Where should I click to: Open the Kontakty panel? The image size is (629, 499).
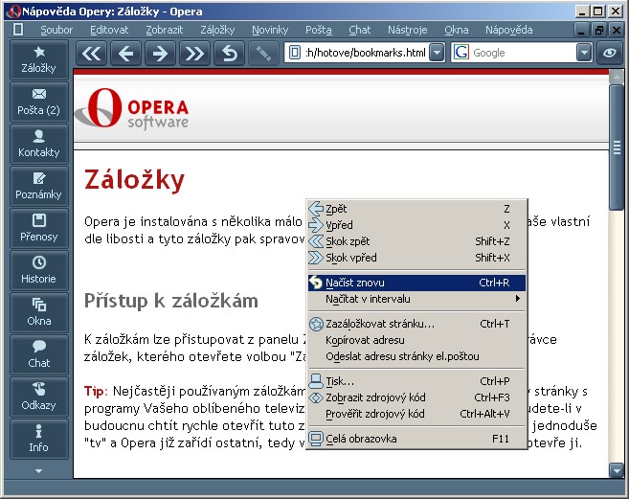(x=39, y=144)
